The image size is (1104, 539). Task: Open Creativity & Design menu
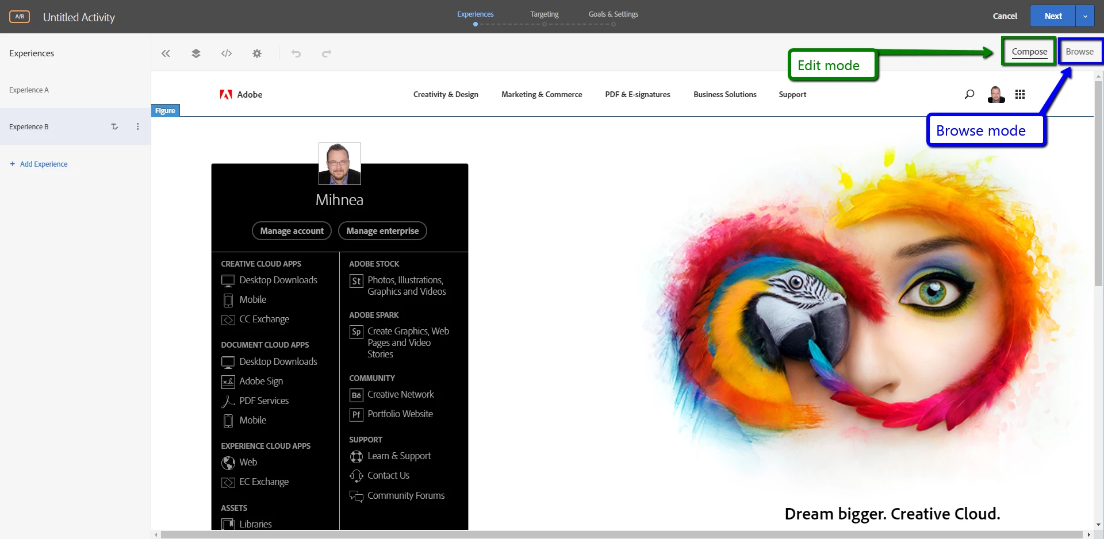click(446, 94)
